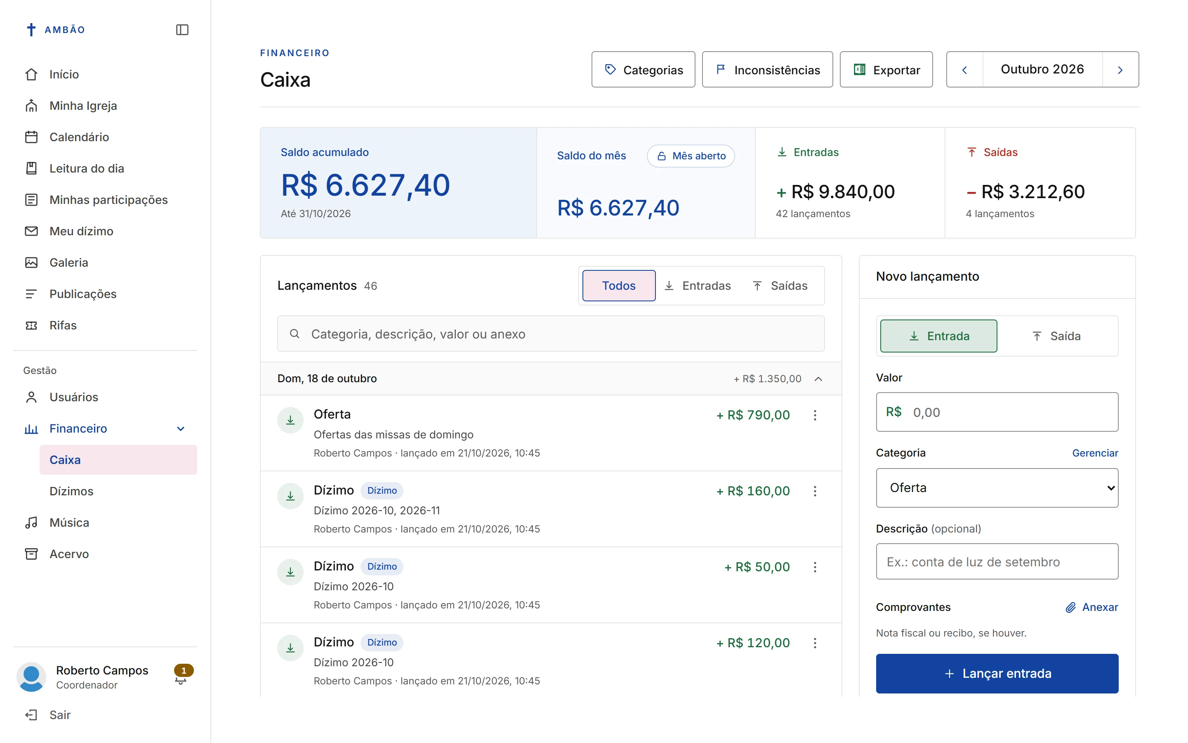Click search magnifier icon in Lançamentos

[x=295, y=334]
